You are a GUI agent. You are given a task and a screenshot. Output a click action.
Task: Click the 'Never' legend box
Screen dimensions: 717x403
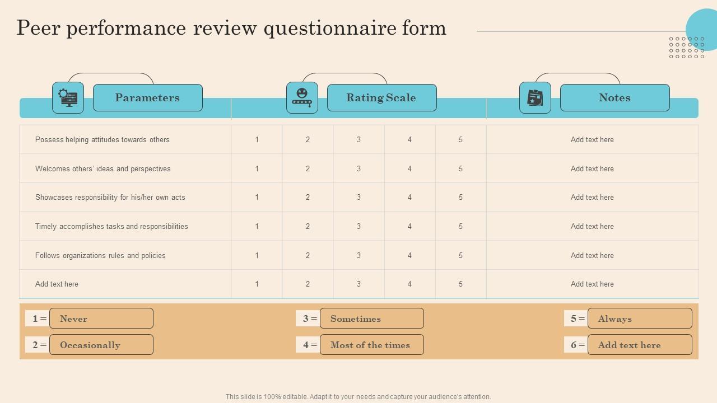pos(101,318)
